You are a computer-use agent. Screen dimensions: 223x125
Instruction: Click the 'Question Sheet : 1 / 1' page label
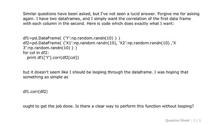183,120
